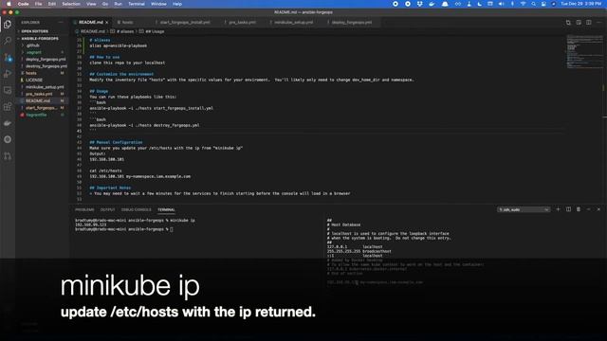Open the Run menu
Image resolution: width=607 pixels, height=341 pixels.
pos(118,4)
